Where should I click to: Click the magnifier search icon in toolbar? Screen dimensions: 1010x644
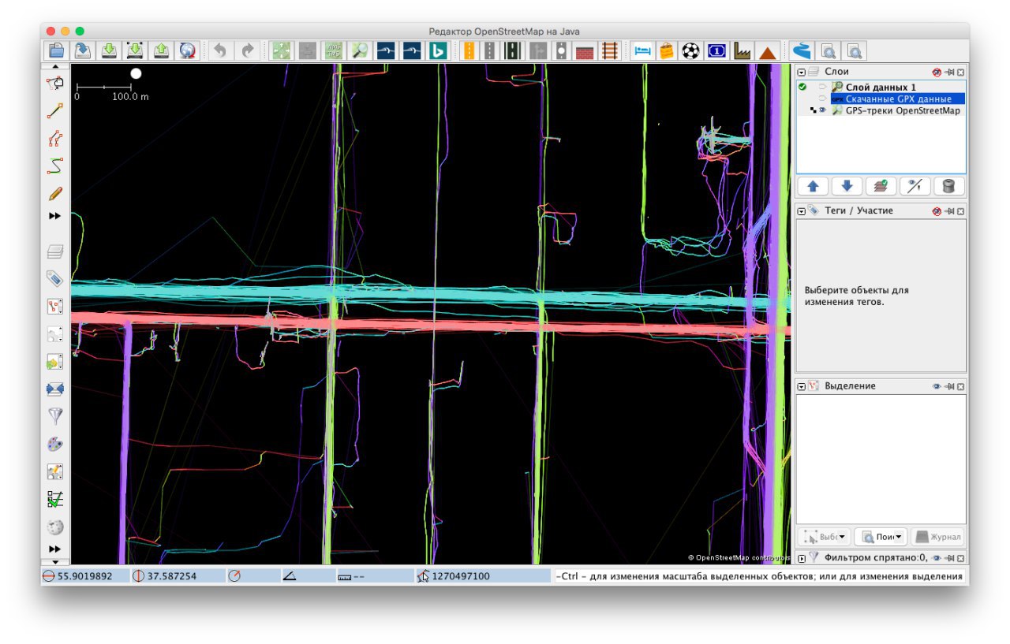pos(360,51)
